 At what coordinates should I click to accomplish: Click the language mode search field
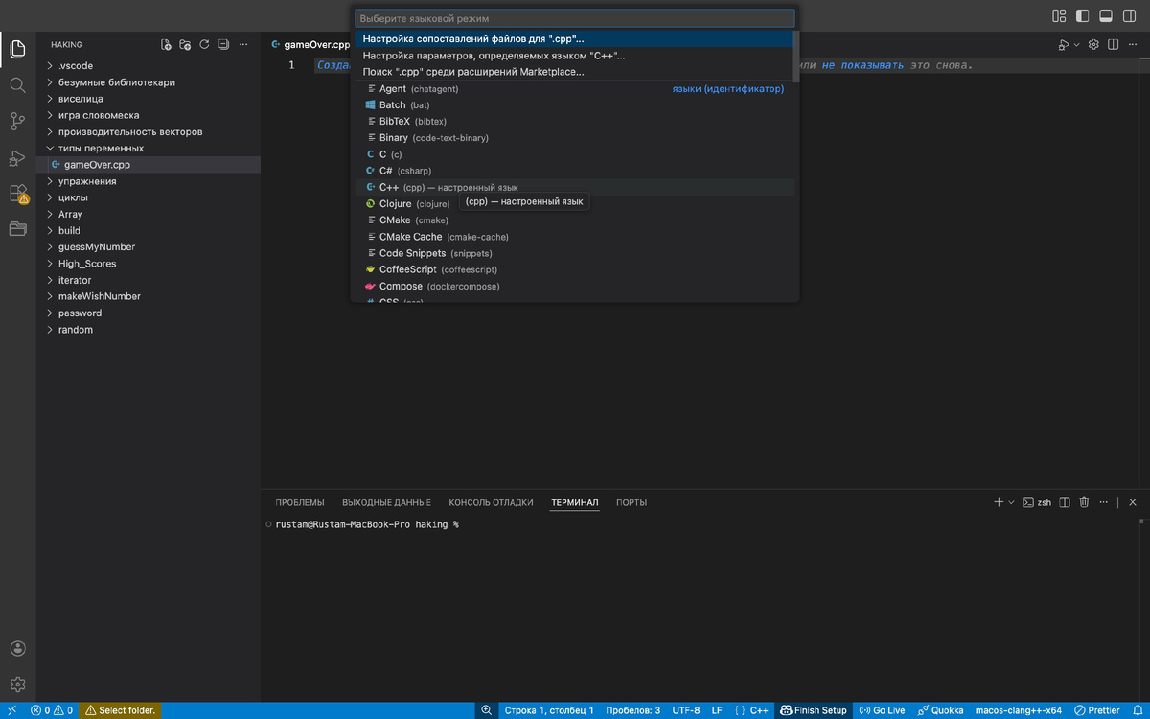click(575, 18)
